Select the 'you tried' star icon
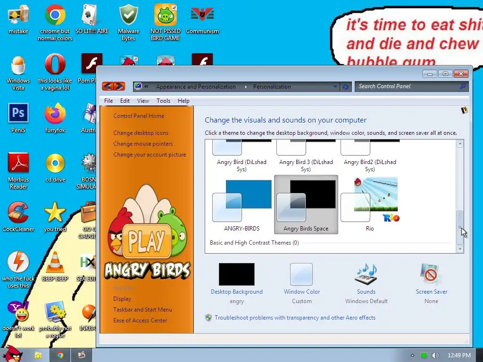 55,217
